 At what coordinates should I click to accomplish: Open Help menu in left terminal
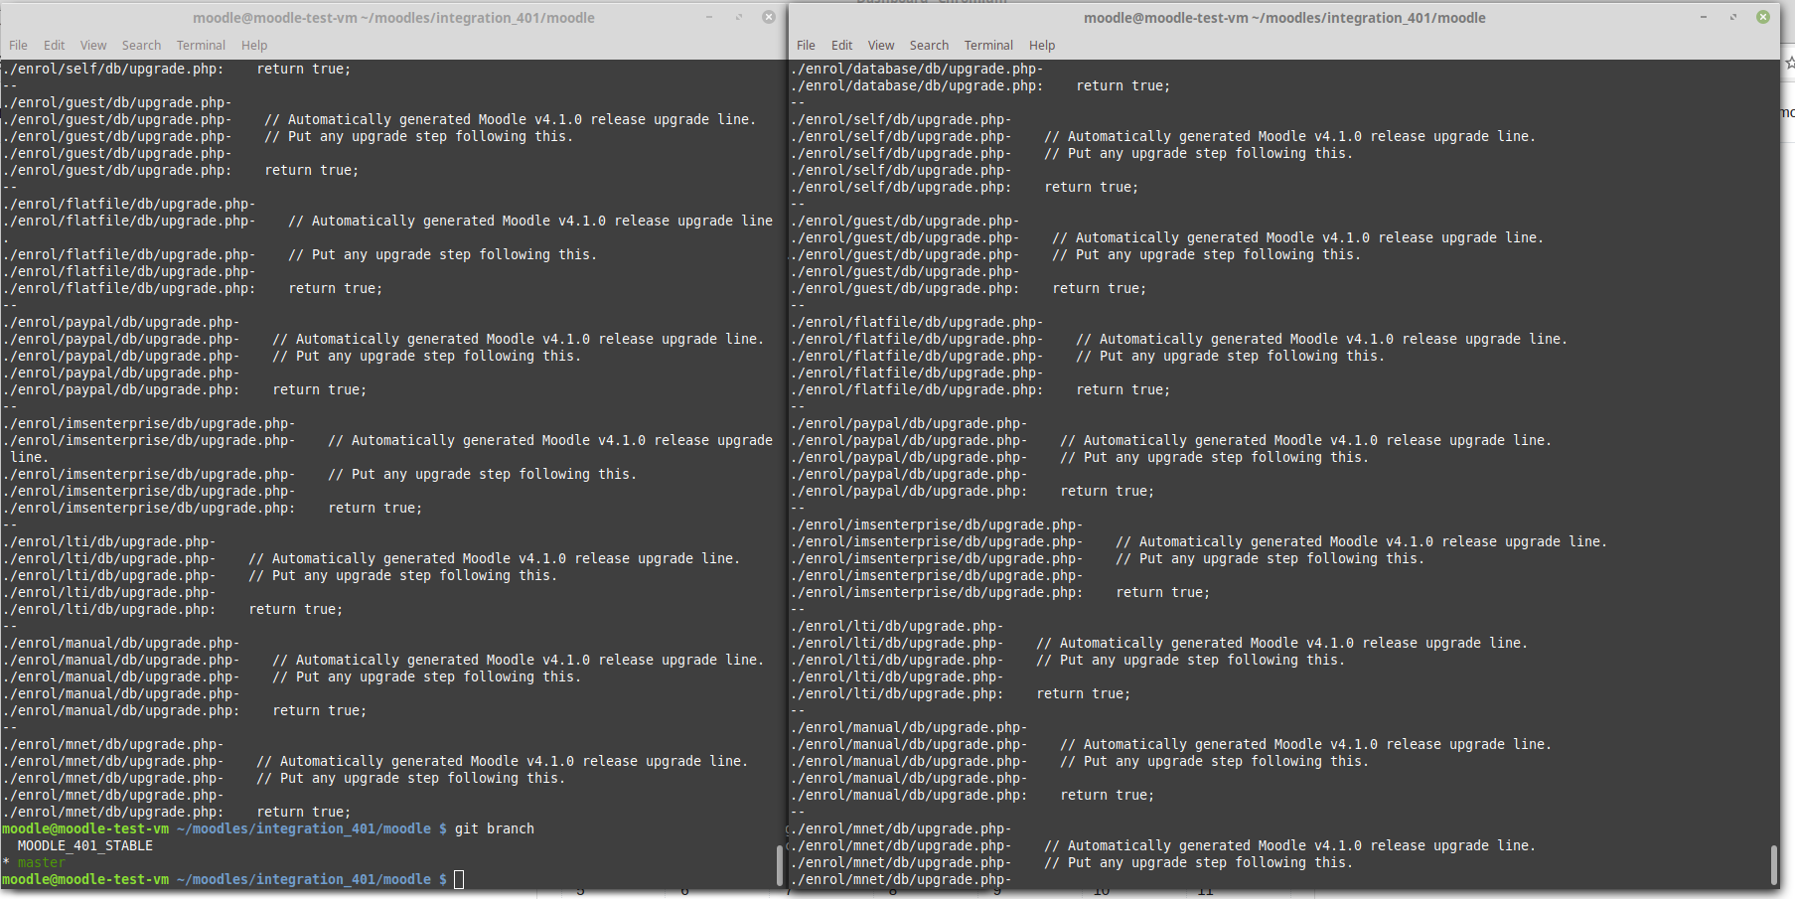[x=254, y=46]
